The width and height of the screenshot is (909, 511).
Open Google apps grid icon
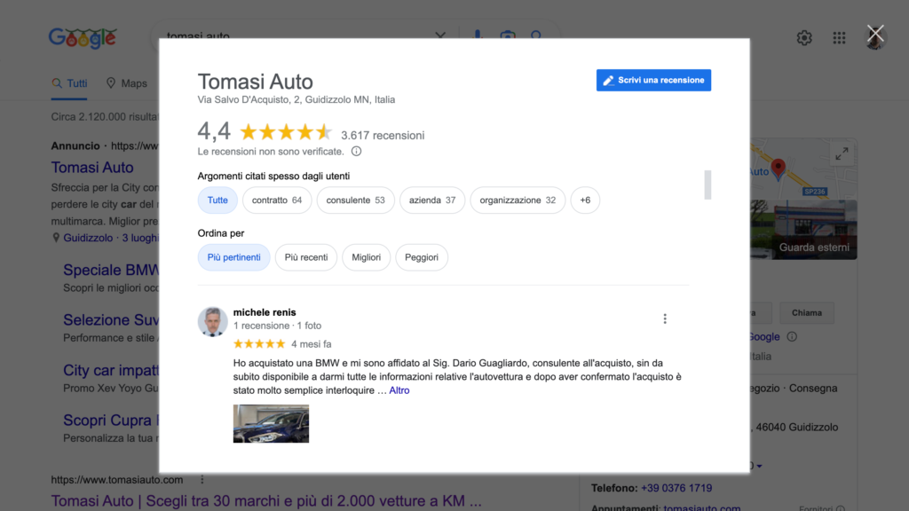[839, 37]
